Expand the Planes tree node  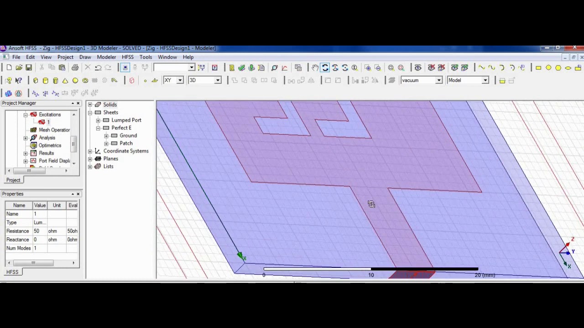click(x=90, y=159)
